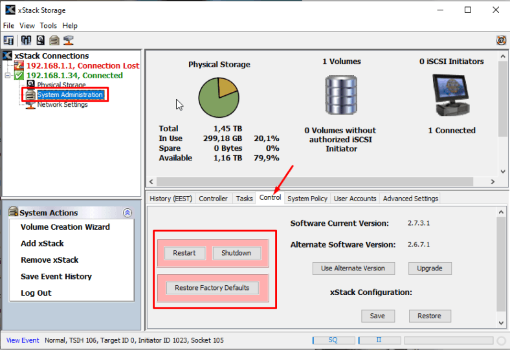The height and width of the screenshot is (350, 510).
Task: Open the Help menu
Action: tap(70, 25)
